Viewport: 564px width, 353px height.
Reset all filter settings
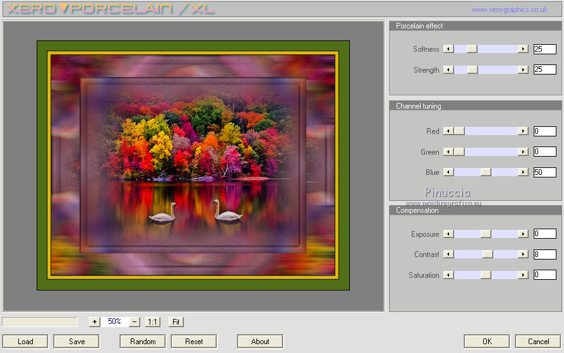(194, 341)
